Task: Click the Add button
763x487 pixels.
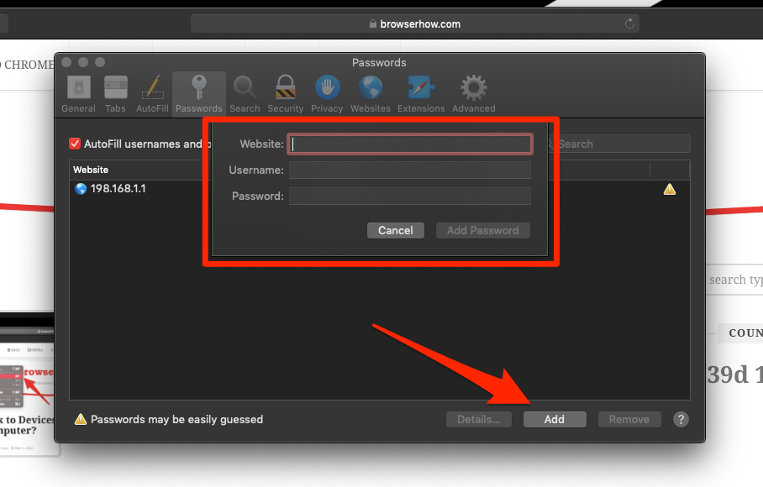Action: point(555,420)
